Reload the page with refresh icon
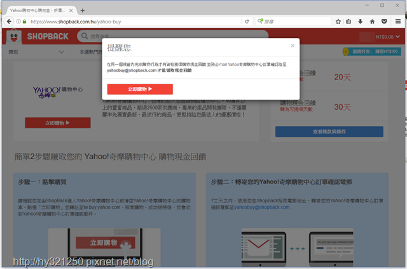The width and height of the screenshot is (407, 269). [x=247, y=22]
